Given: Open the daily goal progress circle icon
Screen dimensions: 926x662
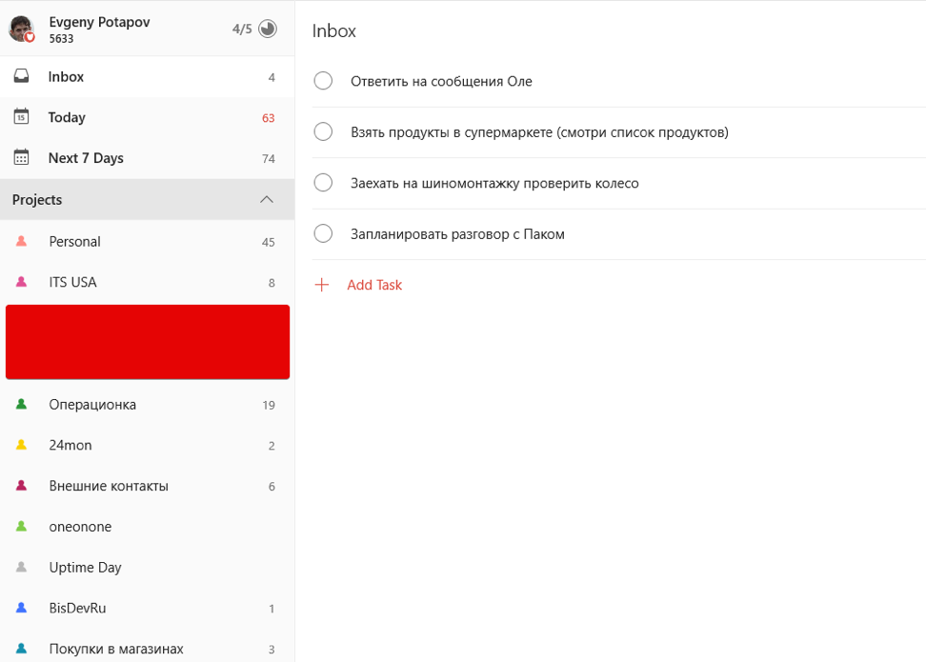Looking at the screenshot, I should pyautogui.click(x=268, y=29).
